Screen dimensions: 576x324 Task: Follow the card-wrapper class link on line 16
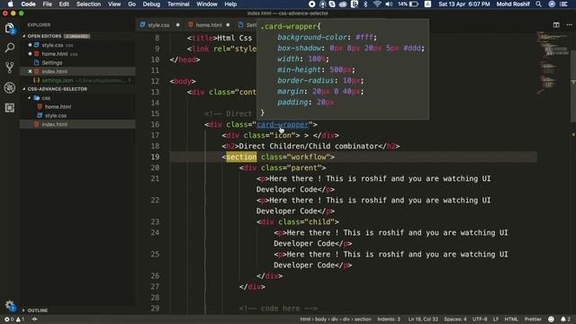[x=283, y=124]
